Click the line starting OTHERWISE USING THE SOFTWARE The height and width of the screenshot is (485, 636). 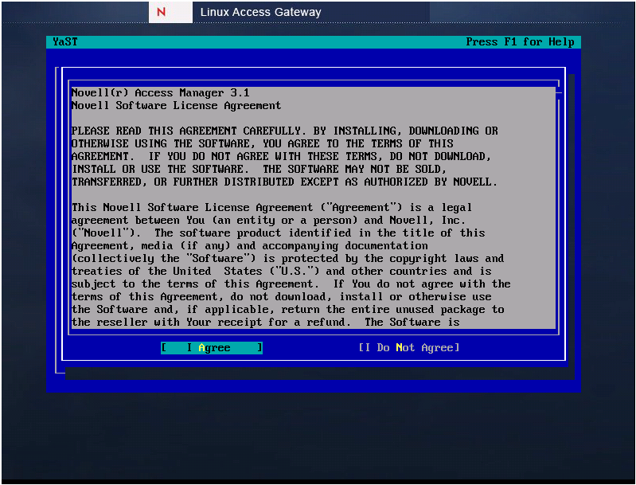click(x=262, y=143)
